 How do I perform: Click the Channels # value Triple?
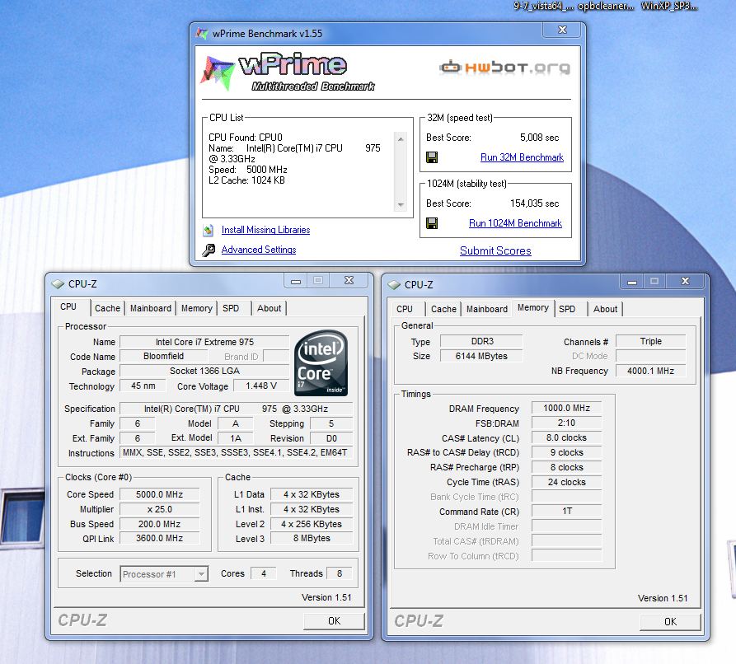[650, 341]
